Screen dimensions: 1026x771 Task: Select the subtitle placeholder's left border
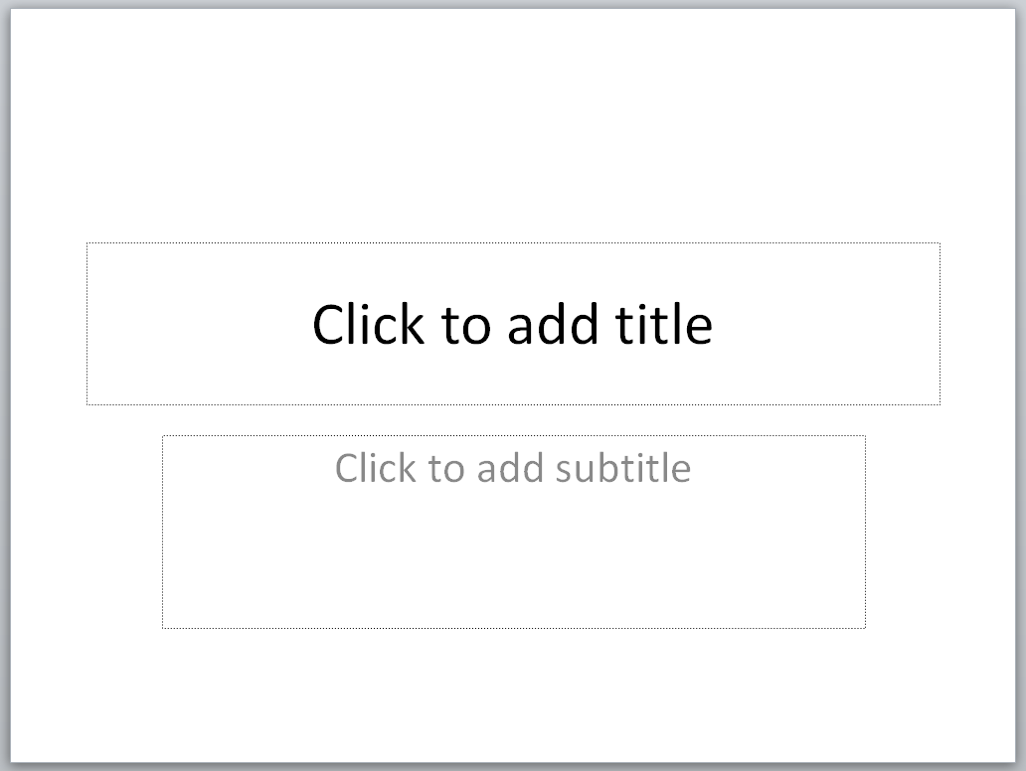click(162, 532)
